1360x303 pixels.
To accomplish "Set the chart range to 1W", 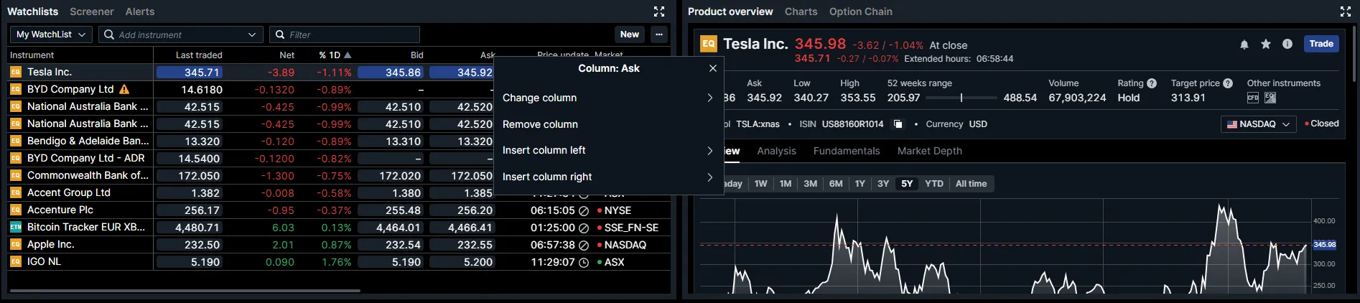I will [760, 184].
